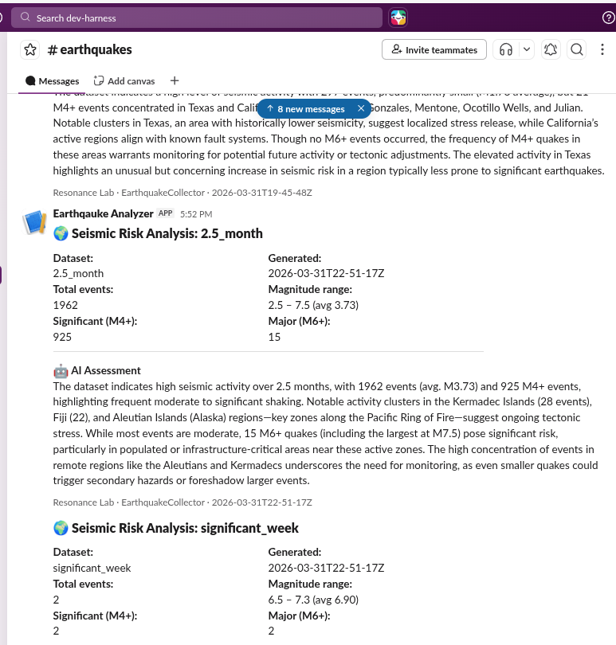This screenshot has height=645, width=616.
Task: Click the APP badge next to the sender
Action: 165,213
